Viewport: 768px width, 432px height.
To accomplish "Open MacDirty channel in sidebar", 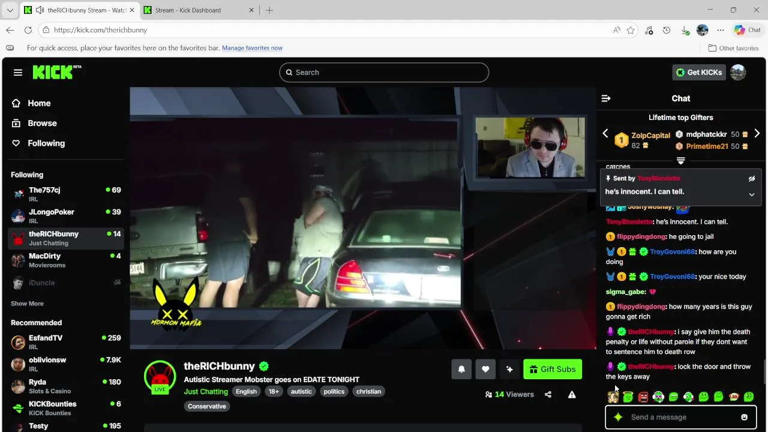I will click(66, 260).
